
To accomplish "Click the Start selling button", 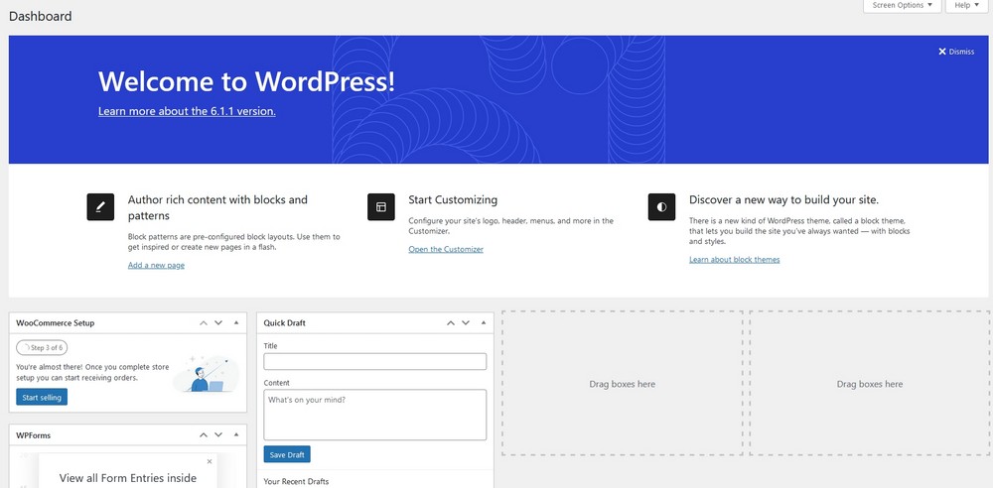I will click(42, 398).
